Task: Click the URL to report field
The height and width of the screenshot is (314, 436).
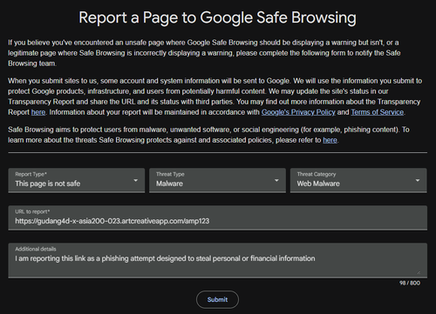Action: click(218, 217)
